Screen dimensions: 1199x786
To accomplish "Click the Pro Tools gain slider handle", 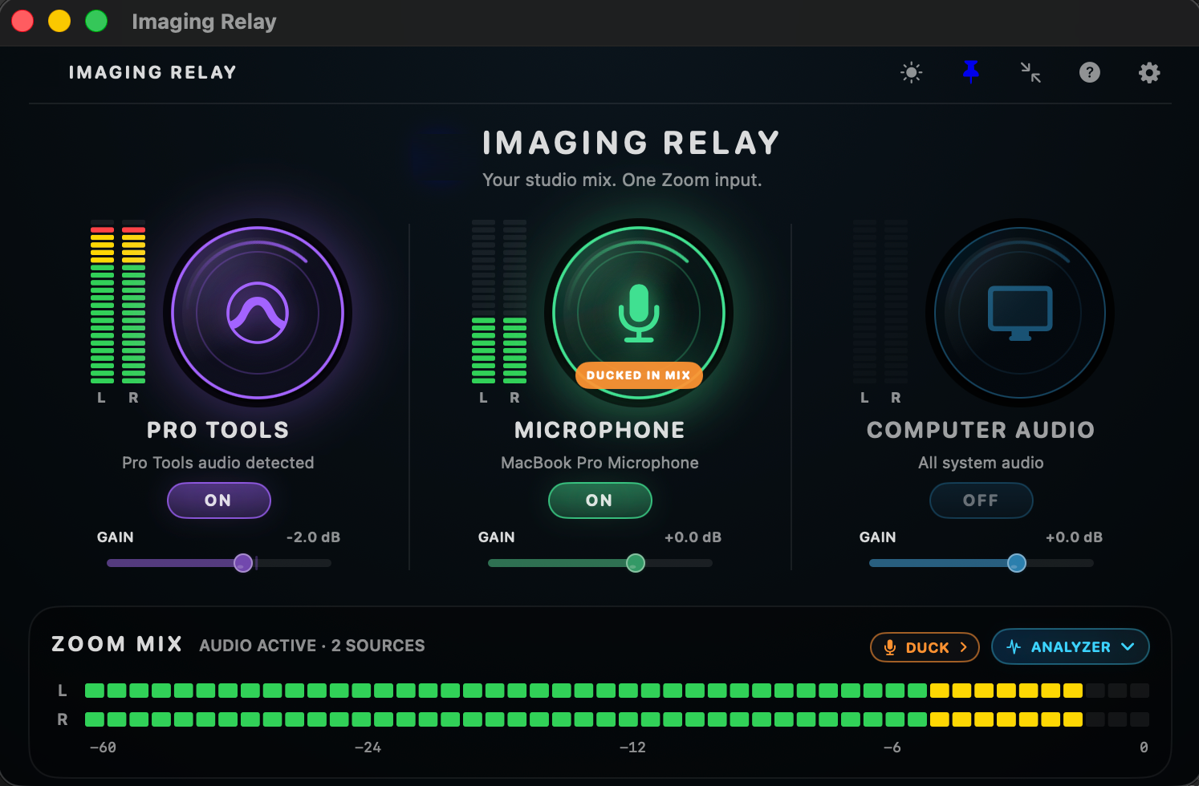I will coord(243,563).
